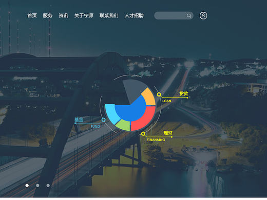This screenshot has height=200, width=267.
Task: Open the user account icon
Action: 203,15
